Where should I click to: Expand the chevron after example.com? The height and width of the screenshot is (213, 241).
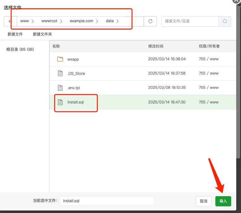click(x=97, y=21)
